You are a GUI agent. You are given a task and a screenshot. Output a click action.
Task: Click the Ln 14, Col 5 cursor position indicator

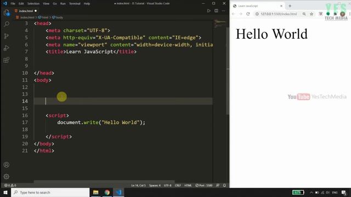[138, 186]
